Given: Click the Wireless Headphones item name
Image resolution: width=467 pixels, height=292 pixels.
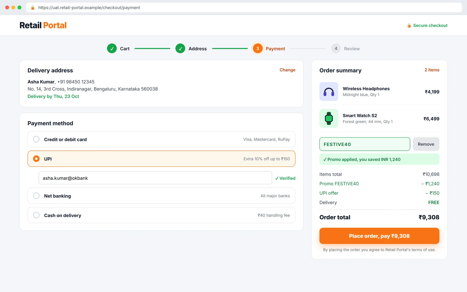Looking at the screenshot, I should click(x=366, y=89).
